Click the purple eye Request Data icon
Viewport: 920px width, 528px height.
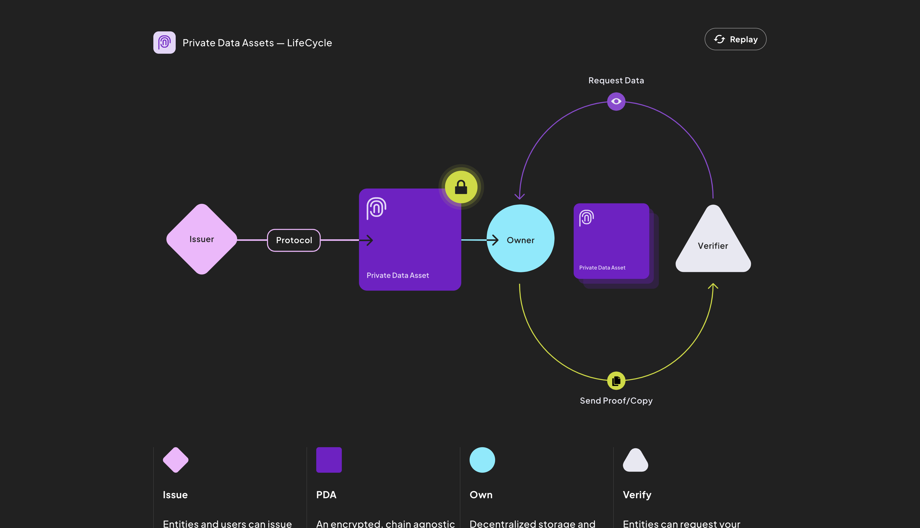coord(616,102)
